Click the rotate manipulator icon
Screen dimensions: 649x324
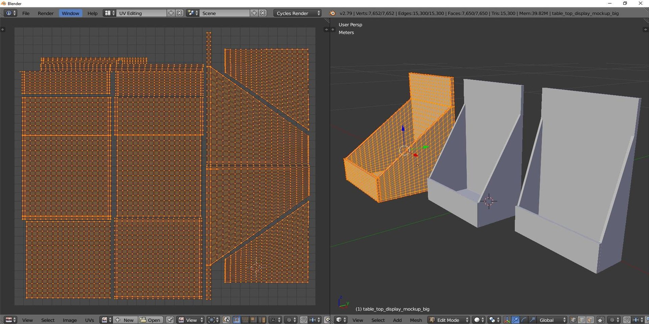(x=524, y=320)
